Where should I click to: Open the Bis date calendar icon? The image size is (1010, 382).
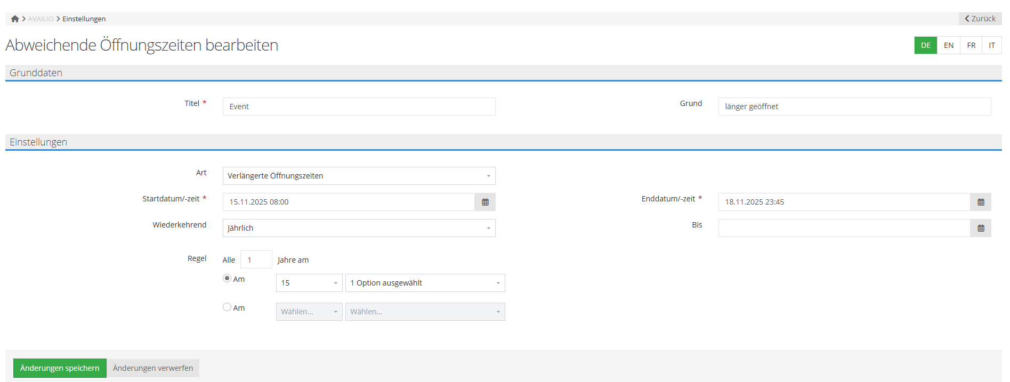tap(981, 228)
